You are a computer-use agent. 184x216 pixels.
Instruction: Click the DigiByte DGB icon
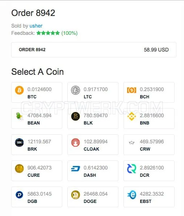click(19, 195)
